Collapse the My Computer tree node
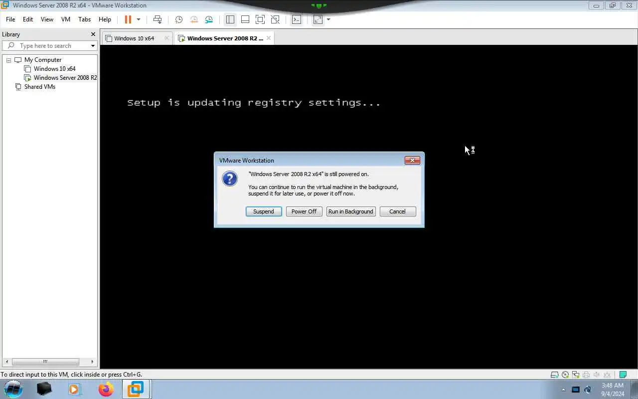This screenshot has height=399, width=638. click(x=8, y=60)
